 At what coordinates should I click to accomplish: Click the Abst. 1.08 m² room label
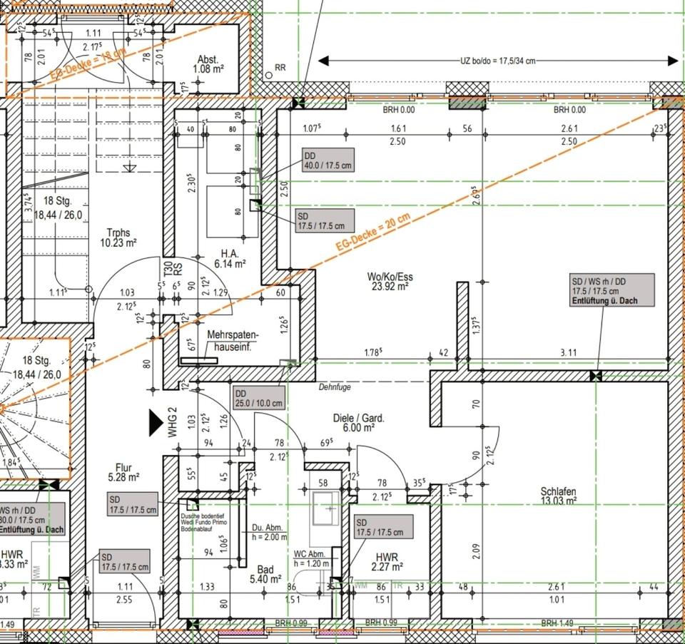pos(210,65)
